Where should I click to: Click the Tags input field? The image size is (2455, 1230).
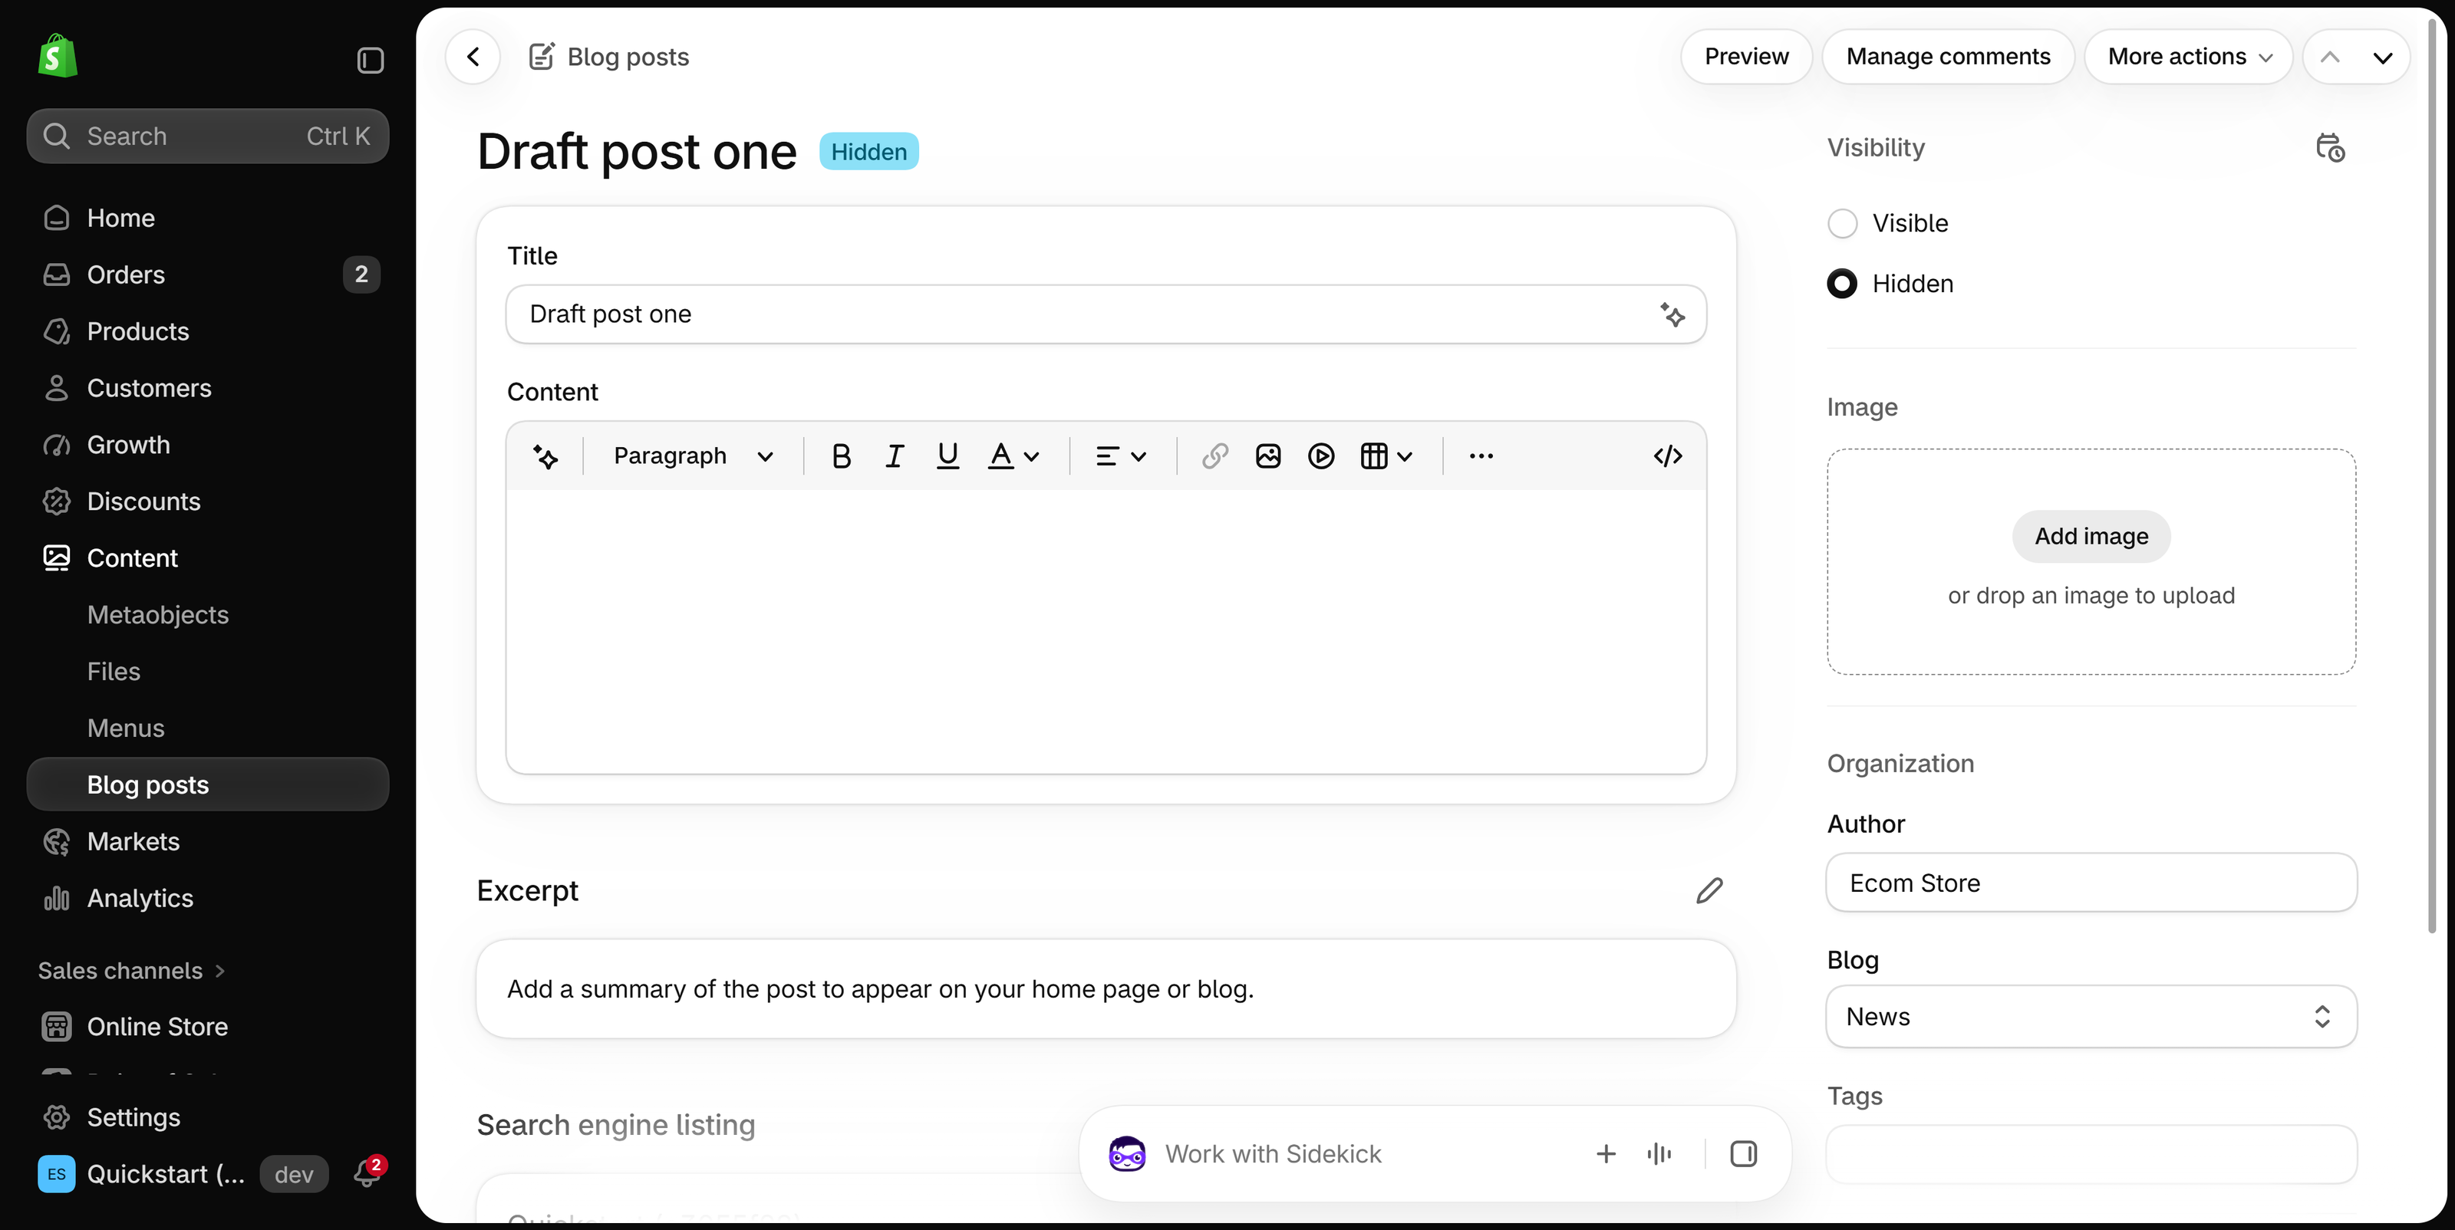(x=2091, y=1154)
